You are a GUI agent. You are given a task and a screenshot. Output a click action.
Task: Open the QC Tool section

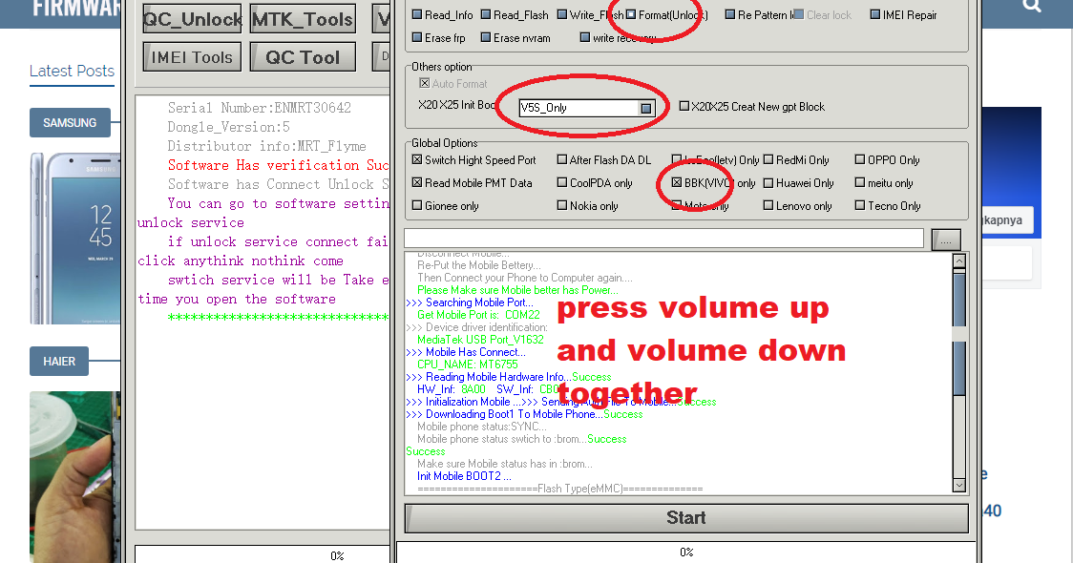[304, 57]
